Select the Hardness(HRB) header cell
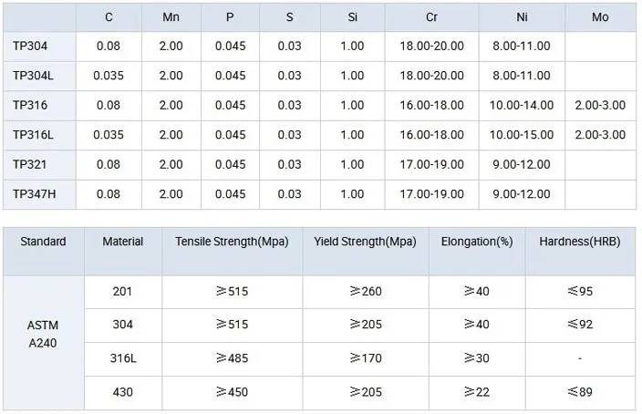The width and height of the screenshot is (642, 414). 580,242
